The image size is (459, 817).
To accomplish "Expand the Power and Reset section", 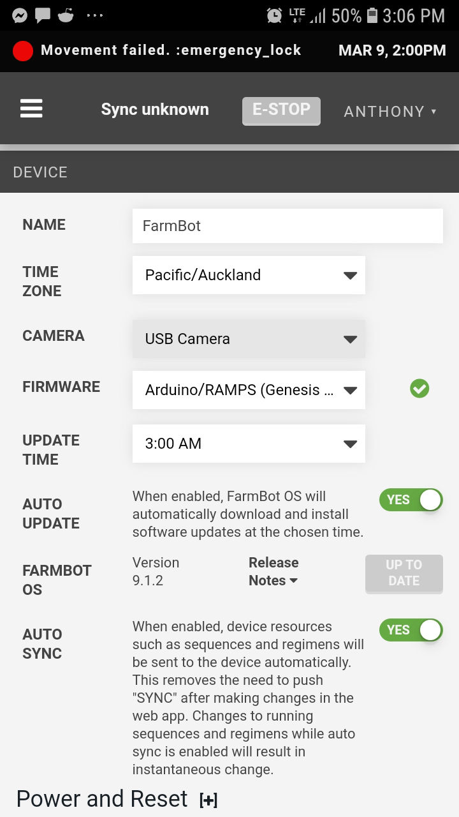I will point(208,800).
